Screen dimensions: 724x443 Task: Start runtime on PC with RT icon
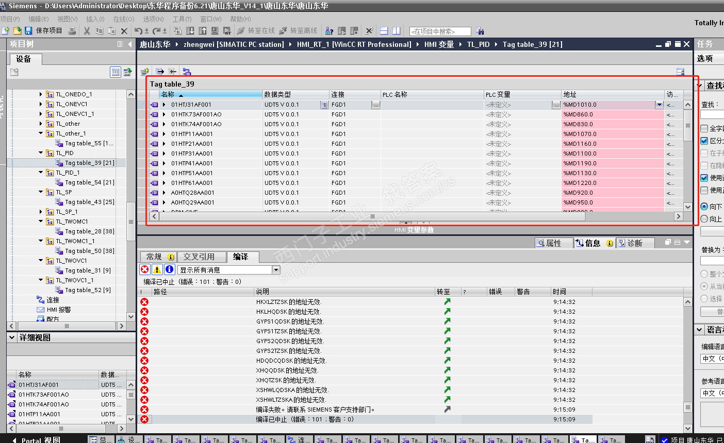[227, 31]
